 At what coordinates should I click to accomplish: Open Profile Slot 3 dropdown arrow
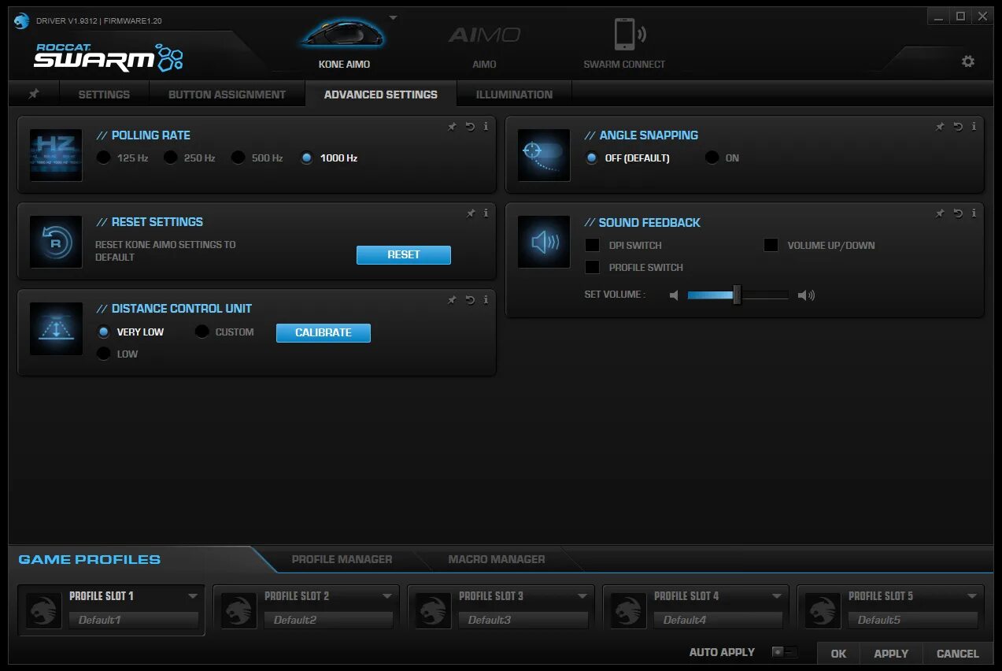tap(582, 596)
